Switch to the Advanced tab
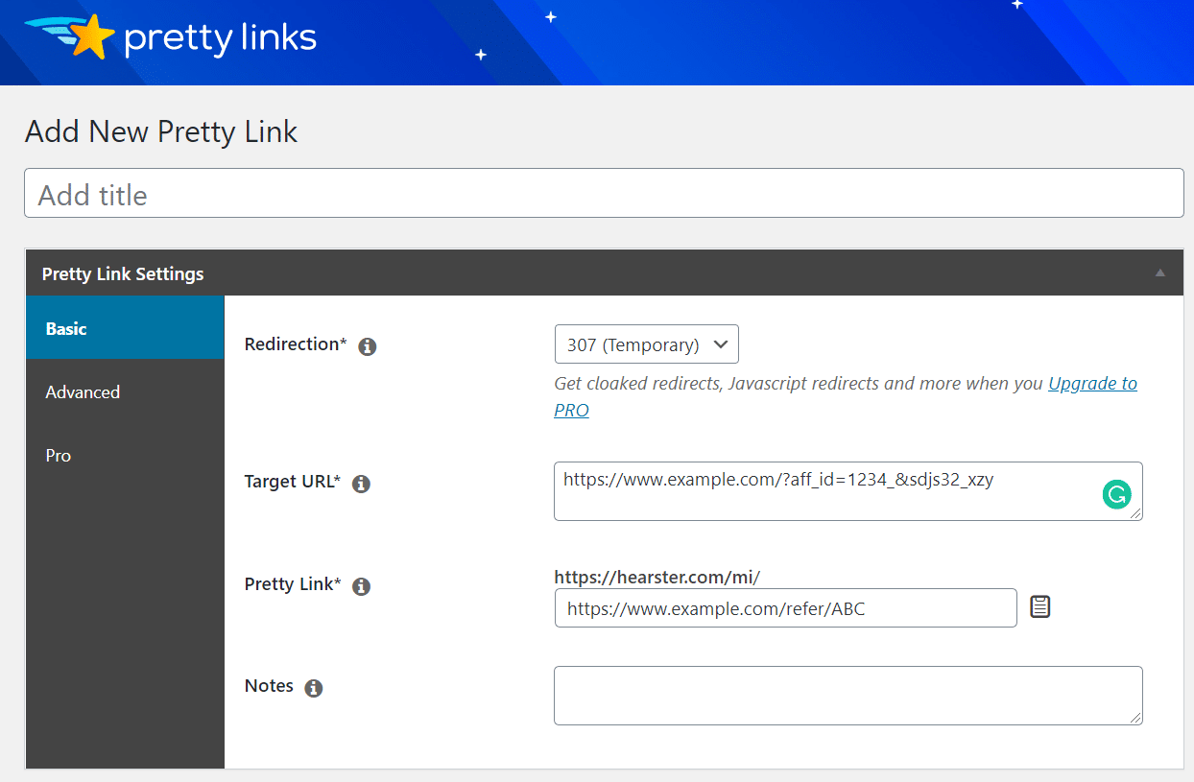 pos(83,391)
